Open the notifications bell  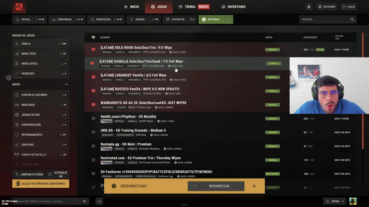click(309, 7)
